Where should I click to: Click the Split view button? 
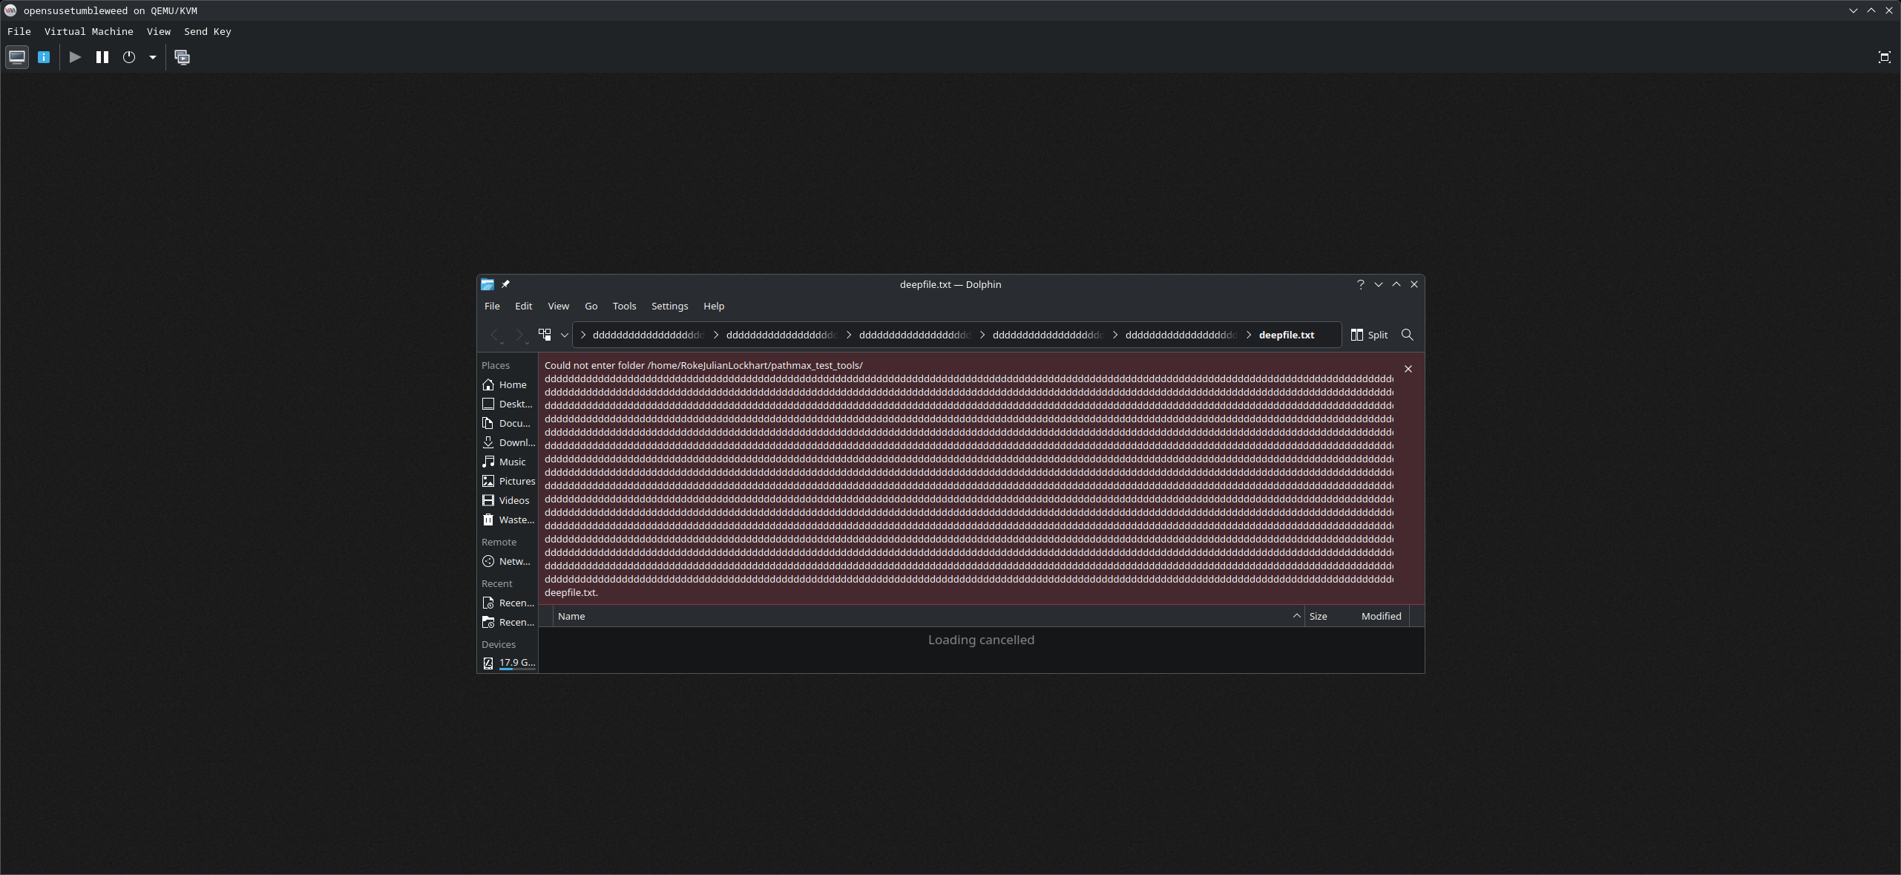1369,335
